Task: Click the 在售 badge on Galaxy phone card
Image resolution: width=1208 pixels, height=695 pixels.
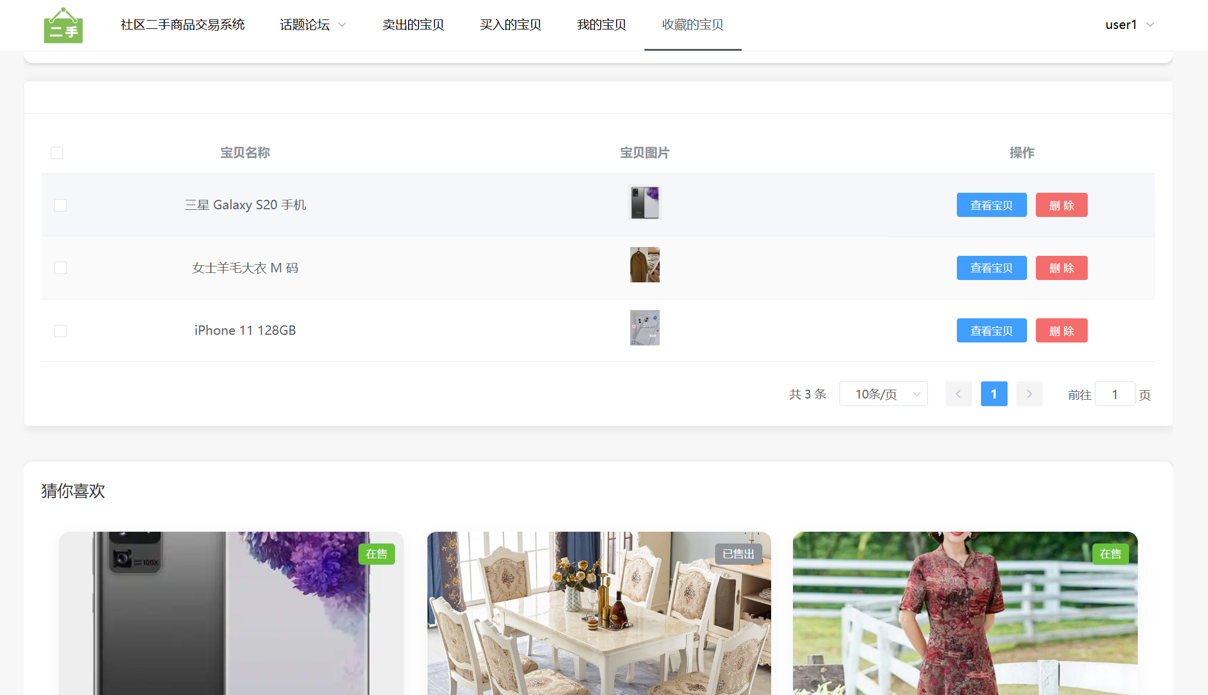Action: 377,554
